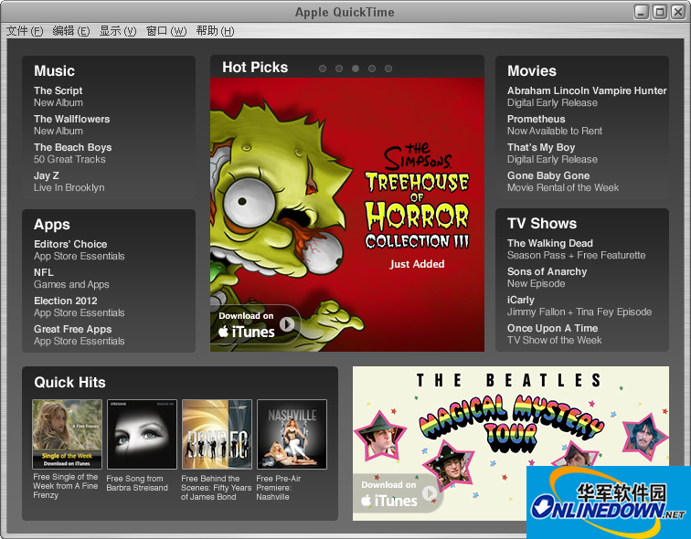The width and height of the screenshot is (691, 539).
Task: Open iCarly Jimmy Fallon episode link
Action: click(579, 306)
